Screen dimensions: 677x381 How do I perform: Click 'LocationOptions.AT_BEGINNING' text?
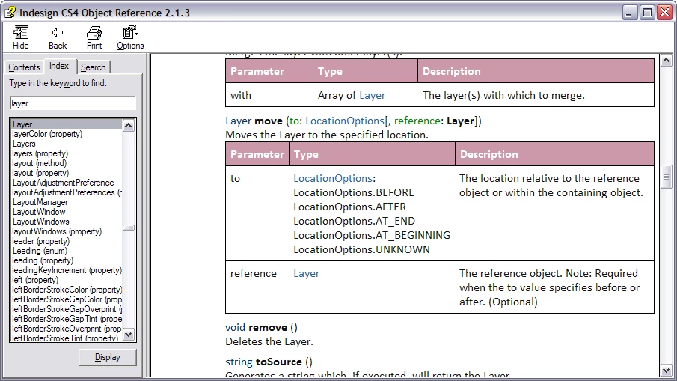372,236
